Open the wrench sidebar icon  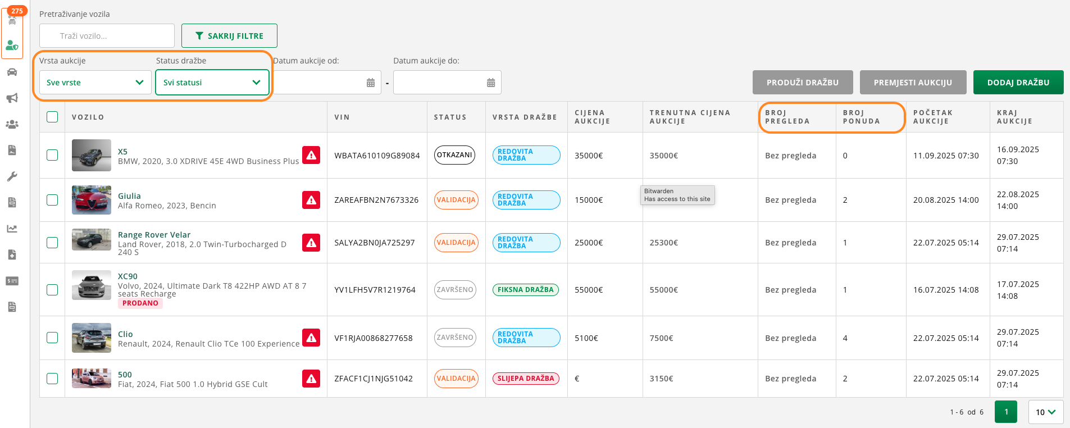(12, 176)
